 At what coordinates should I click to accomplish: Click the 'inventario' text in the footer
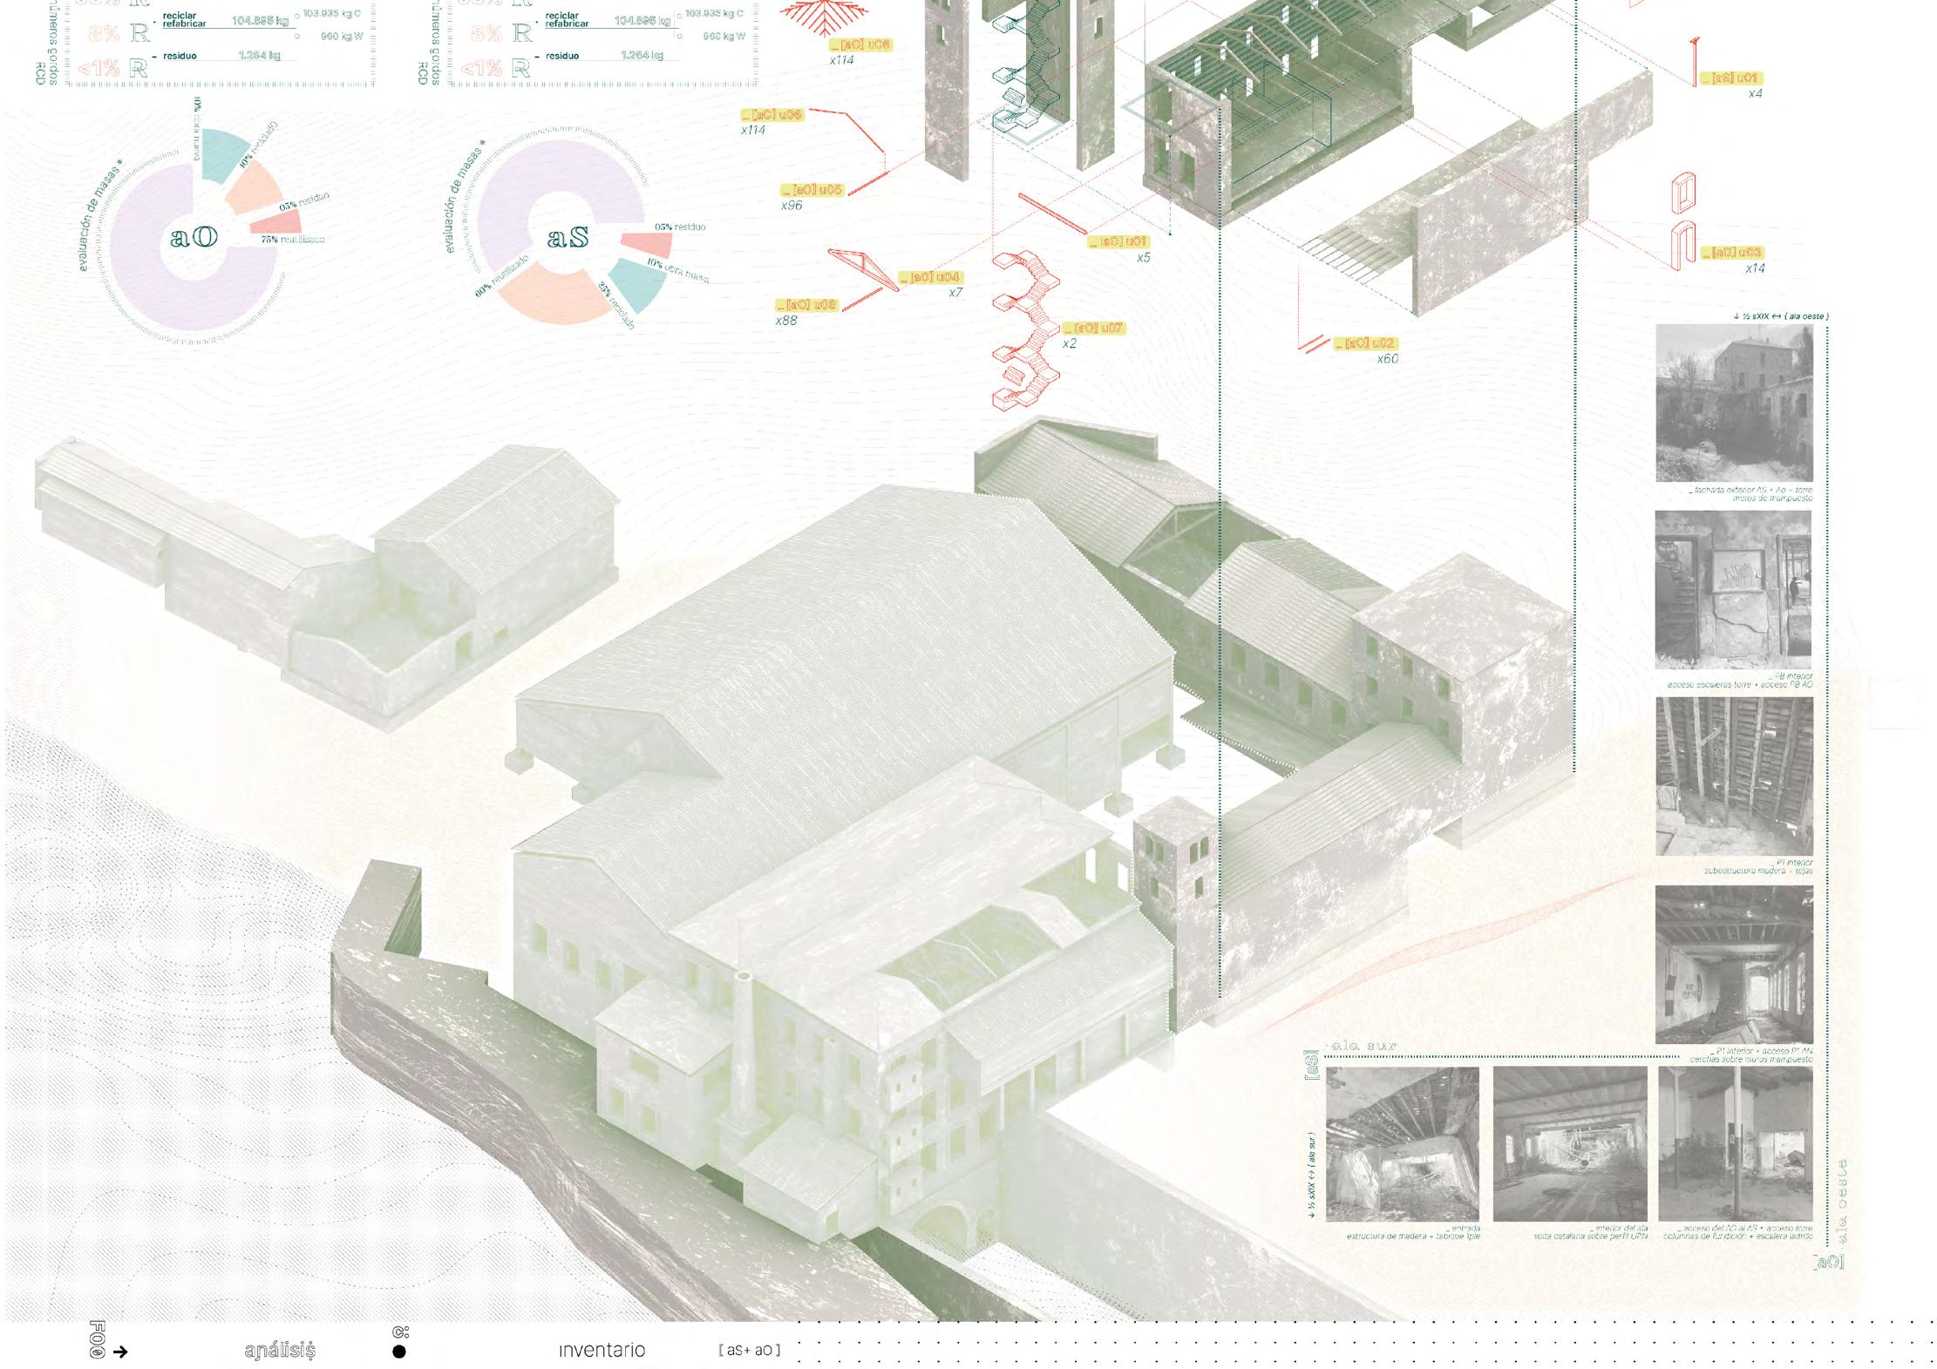click(x=601, y=1350)
